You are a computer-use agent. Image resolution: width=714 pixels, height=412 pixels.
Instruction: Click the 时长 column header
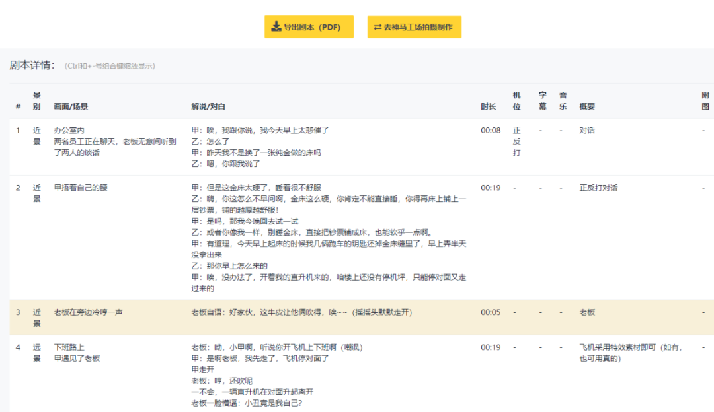tap(488, 106)
